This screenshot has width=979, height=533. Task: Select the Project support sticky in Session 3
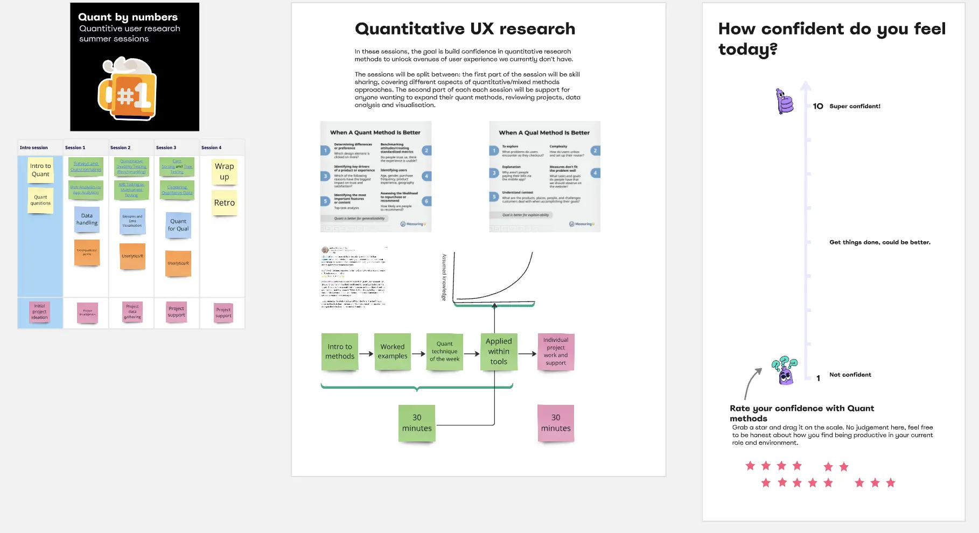176,312
